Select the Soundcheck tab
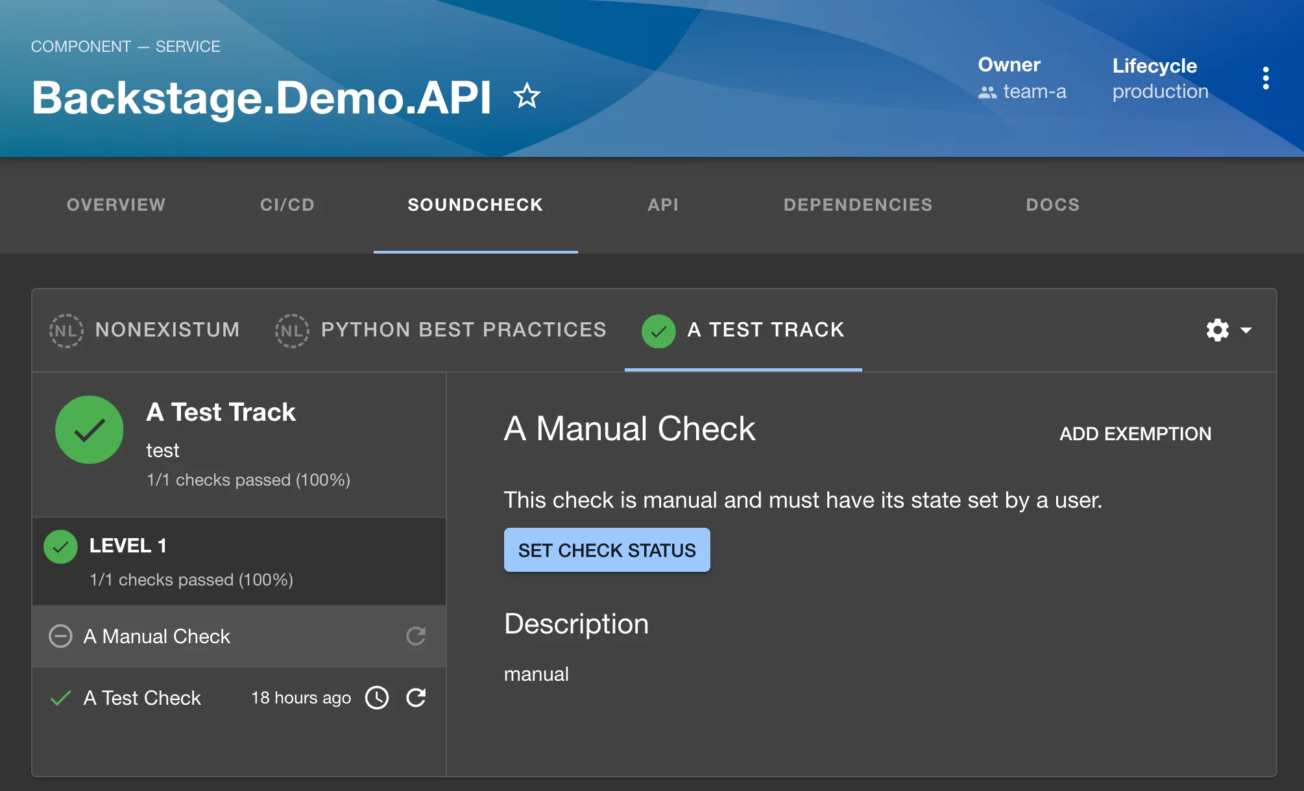This screenshot has height=791, width=1304. [x=476, y=205]
